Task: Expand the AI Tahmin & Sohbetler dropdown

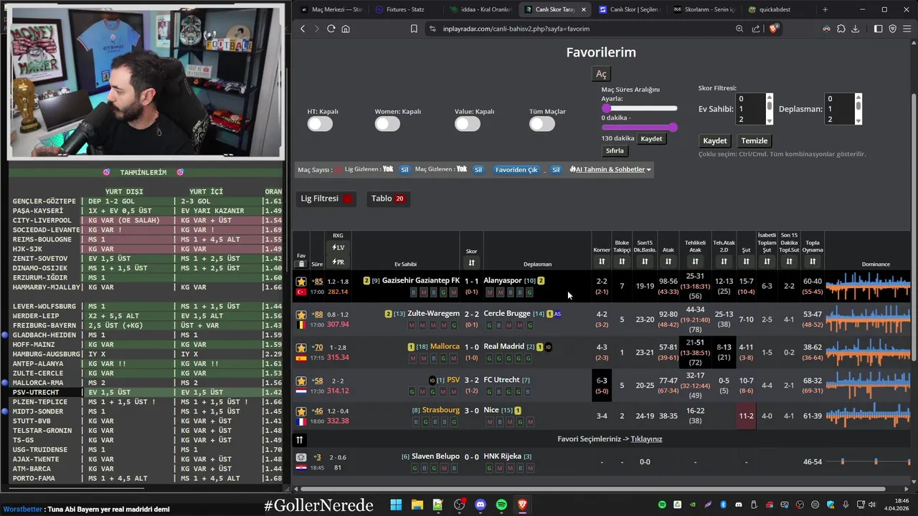Action: pos(610,170)
